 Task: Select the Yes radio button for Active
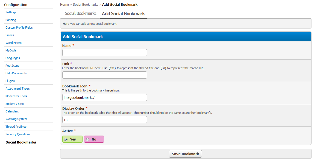(x=66, y=139)
